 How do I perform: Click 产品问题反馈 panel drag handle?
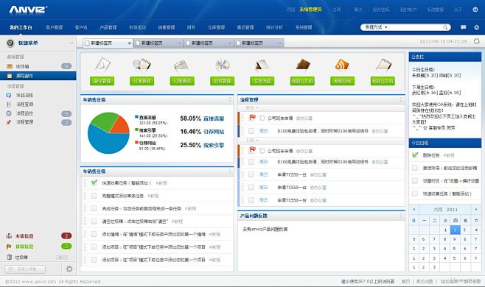(x=401, y=216)
